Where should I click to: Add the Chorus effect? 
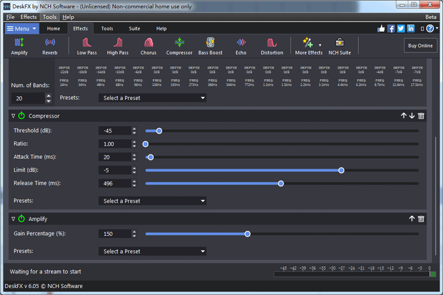(148, 46)
